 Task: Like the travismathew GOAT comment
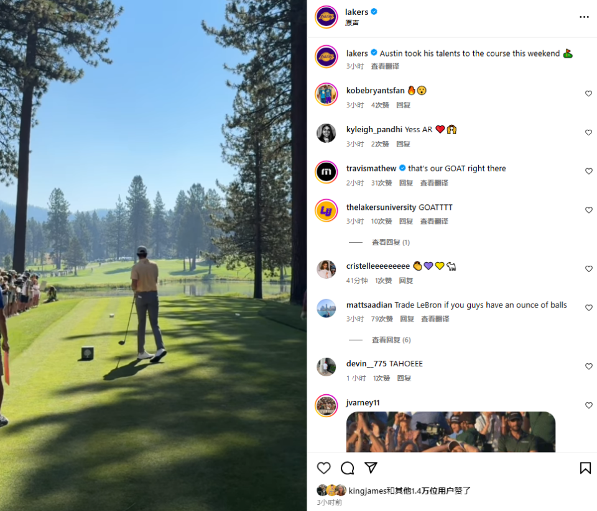click(588, 171)
